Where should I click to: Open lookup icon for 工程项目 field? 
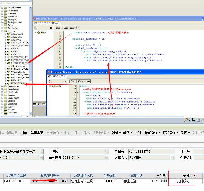pos(107,152)
